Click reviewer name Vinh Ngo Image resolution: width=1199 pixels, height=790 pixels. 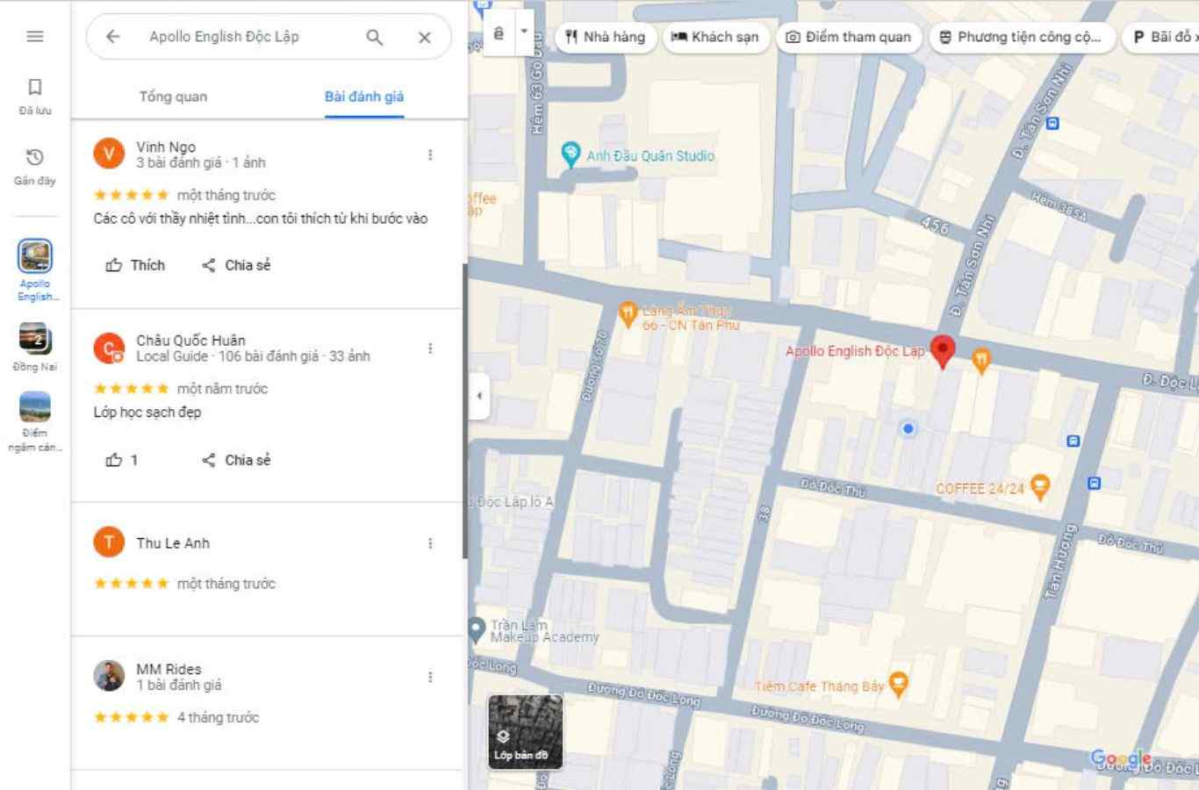point(166,147)
